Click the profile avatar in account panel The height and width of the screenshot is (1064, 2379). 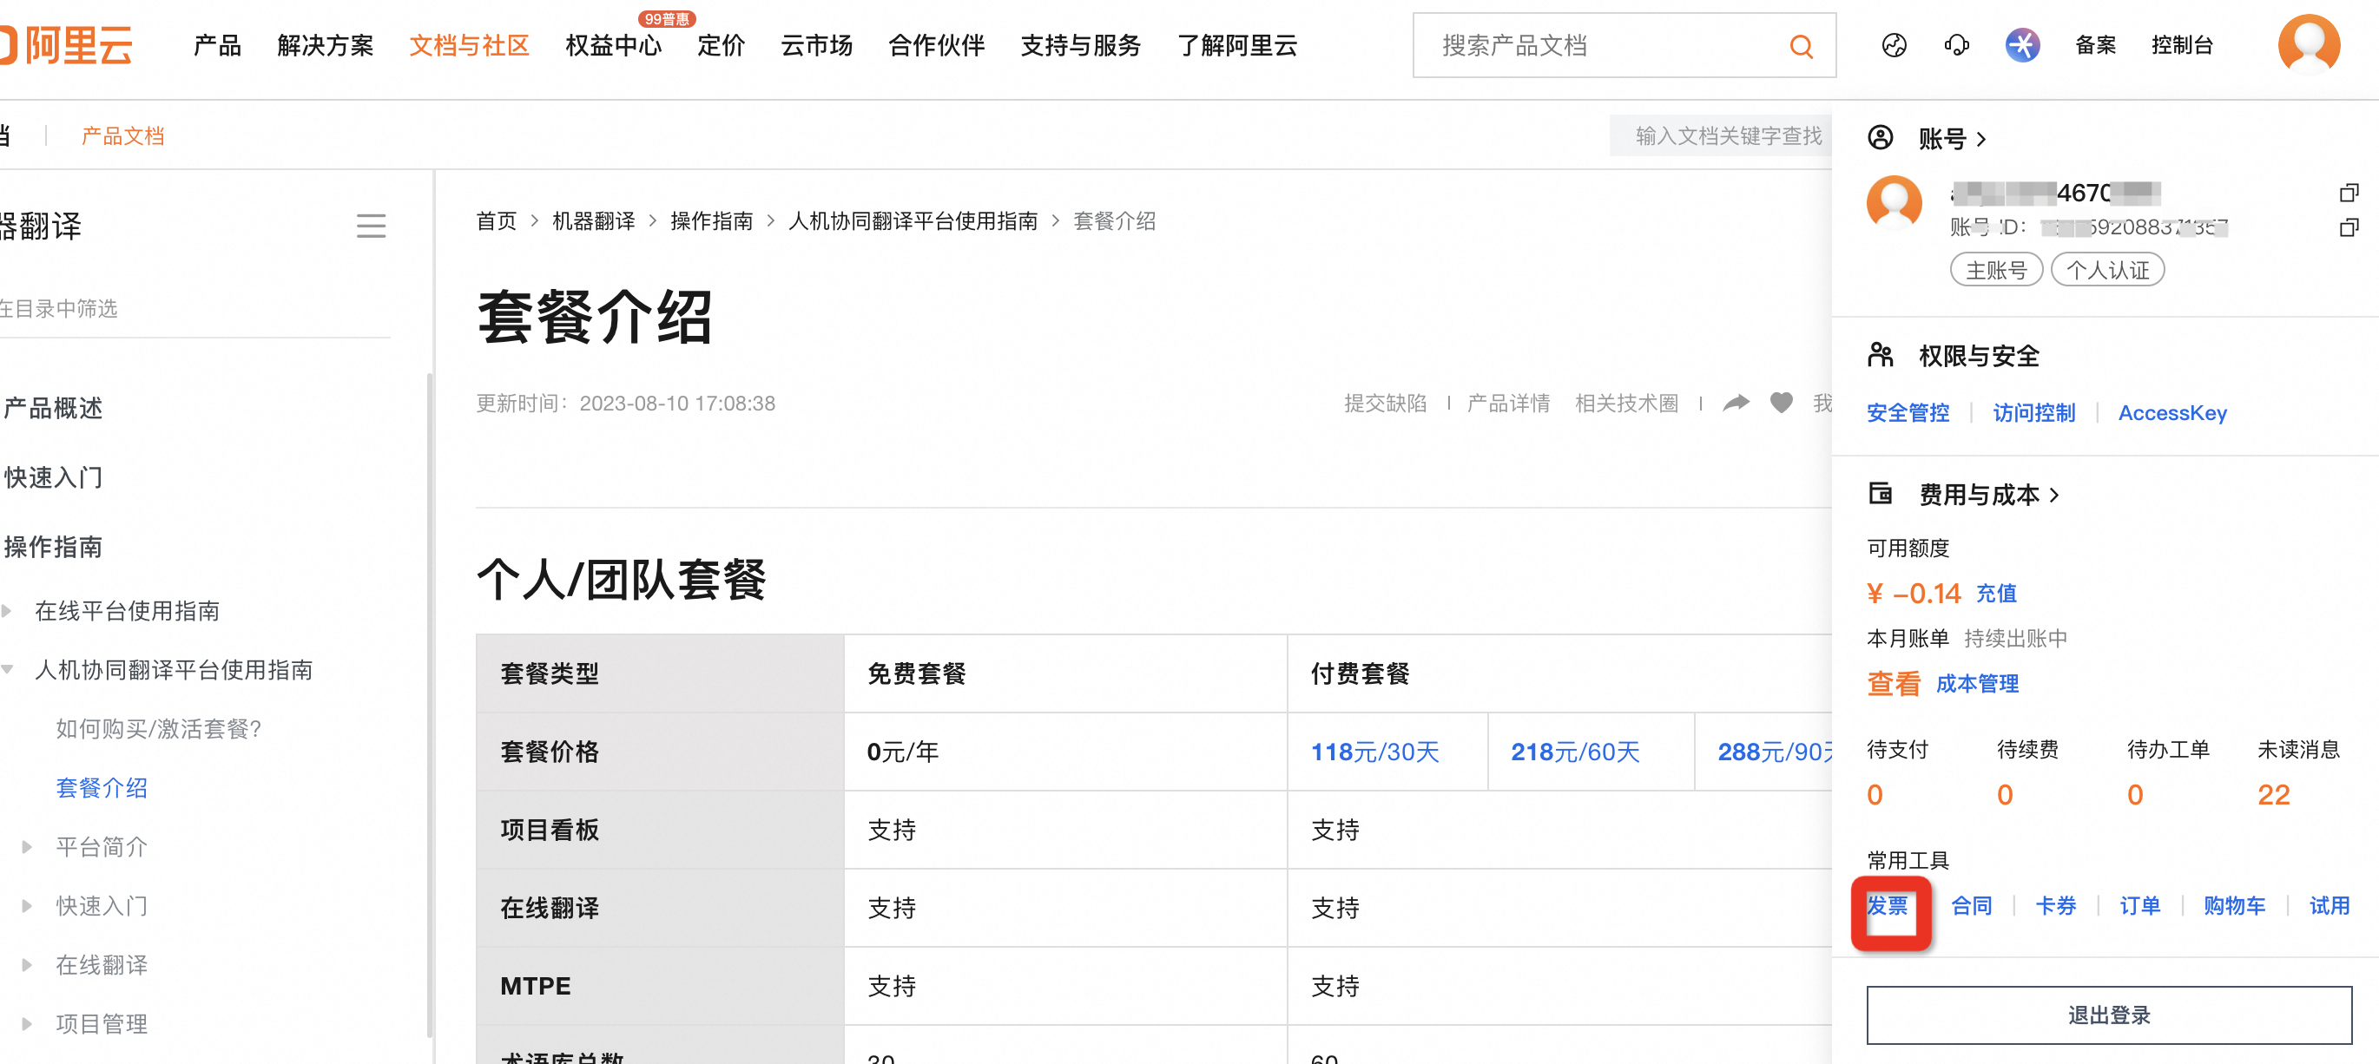(x=1894, y=203)
